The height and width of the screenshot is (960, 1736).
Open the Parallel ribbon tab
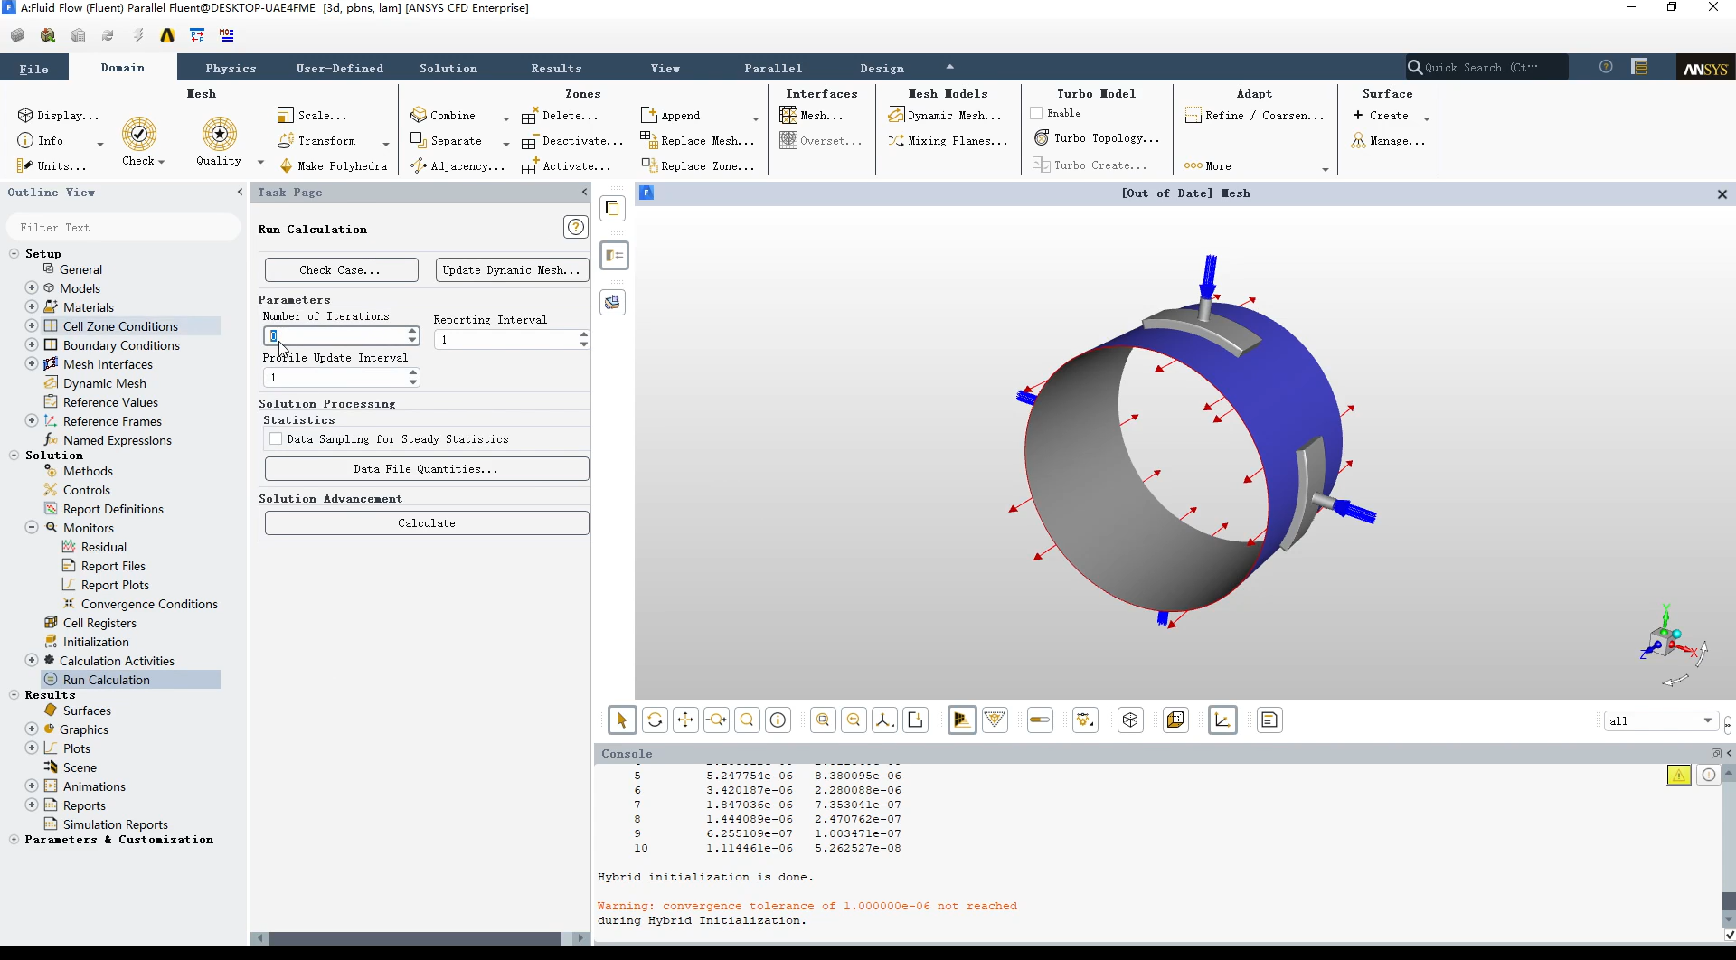tap(773, 69)
